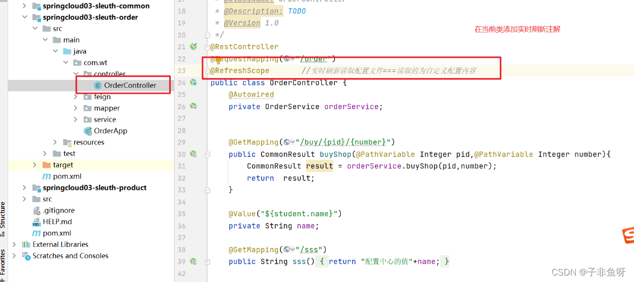Click the globe icon before the /buy URL mapping

(x=288, y=142)
